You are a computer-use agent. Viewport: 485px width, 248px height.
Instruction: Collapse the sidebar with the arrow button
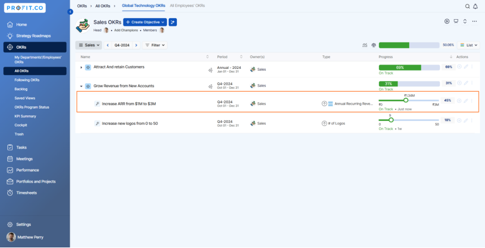tap(70, 12)
